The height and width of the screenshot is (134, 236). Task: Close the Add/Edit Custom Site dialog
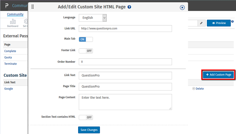pos(182,8)
